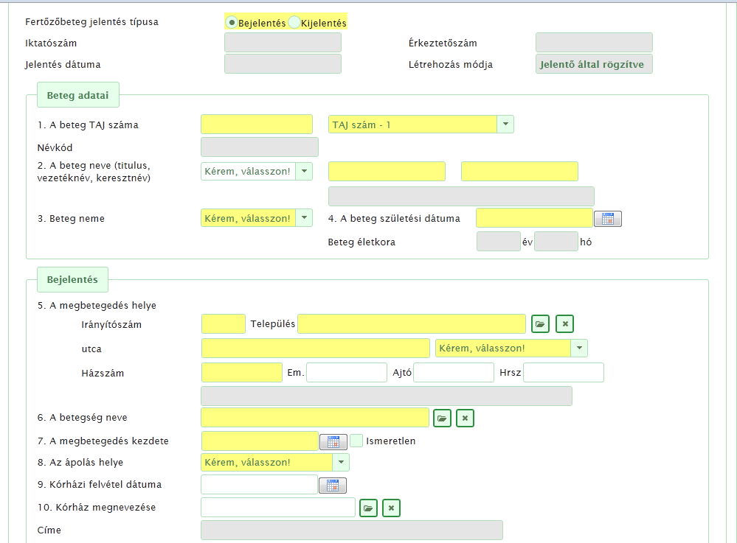Click the Beteg adatai section header
Screen dimensions: 737x543
point(78,95)
